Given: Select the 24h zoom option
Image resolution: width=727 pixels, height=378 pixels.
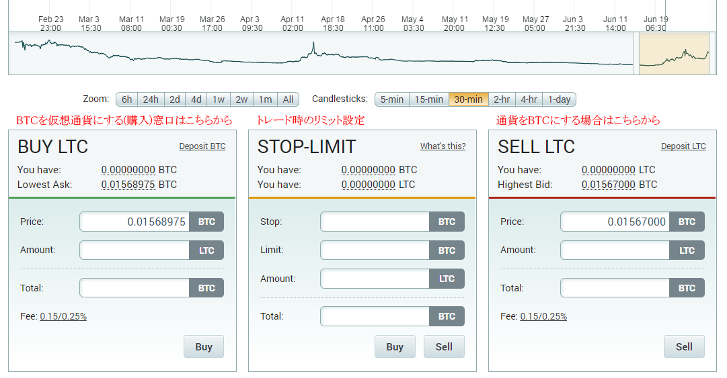Looking at the screenshot, I should point(151,99).
